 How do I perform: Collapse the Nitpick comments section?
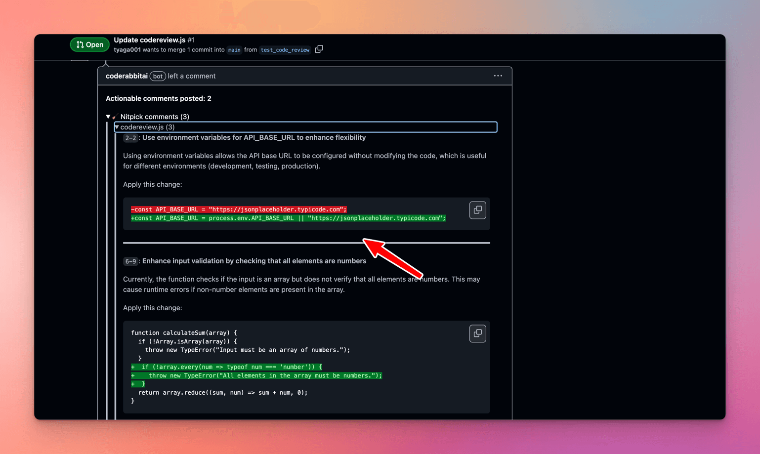[108, 117]
